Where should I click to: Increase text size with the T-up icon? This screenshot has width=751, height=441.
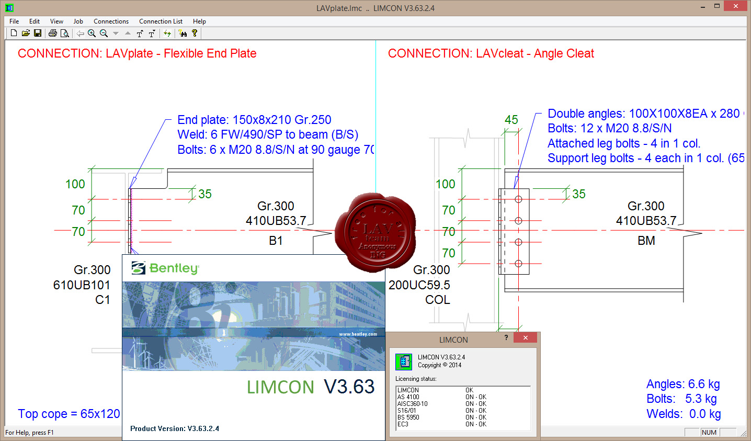140,33
